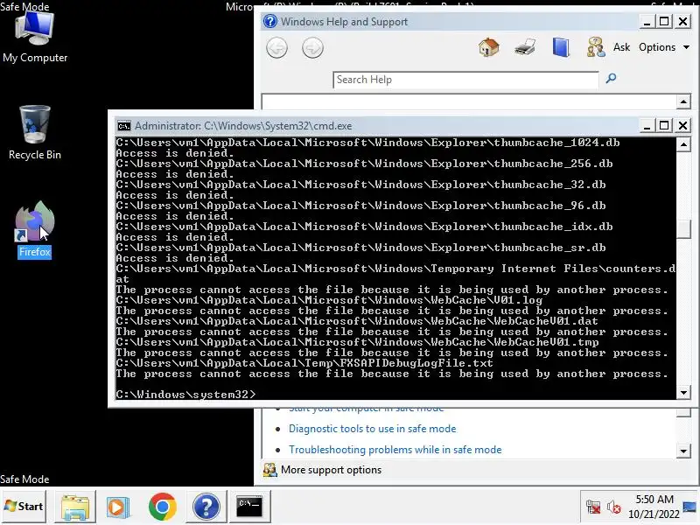Click the C:\Windows\system32> prompt line
Viewport: 700px width, 525px height.
185,395
